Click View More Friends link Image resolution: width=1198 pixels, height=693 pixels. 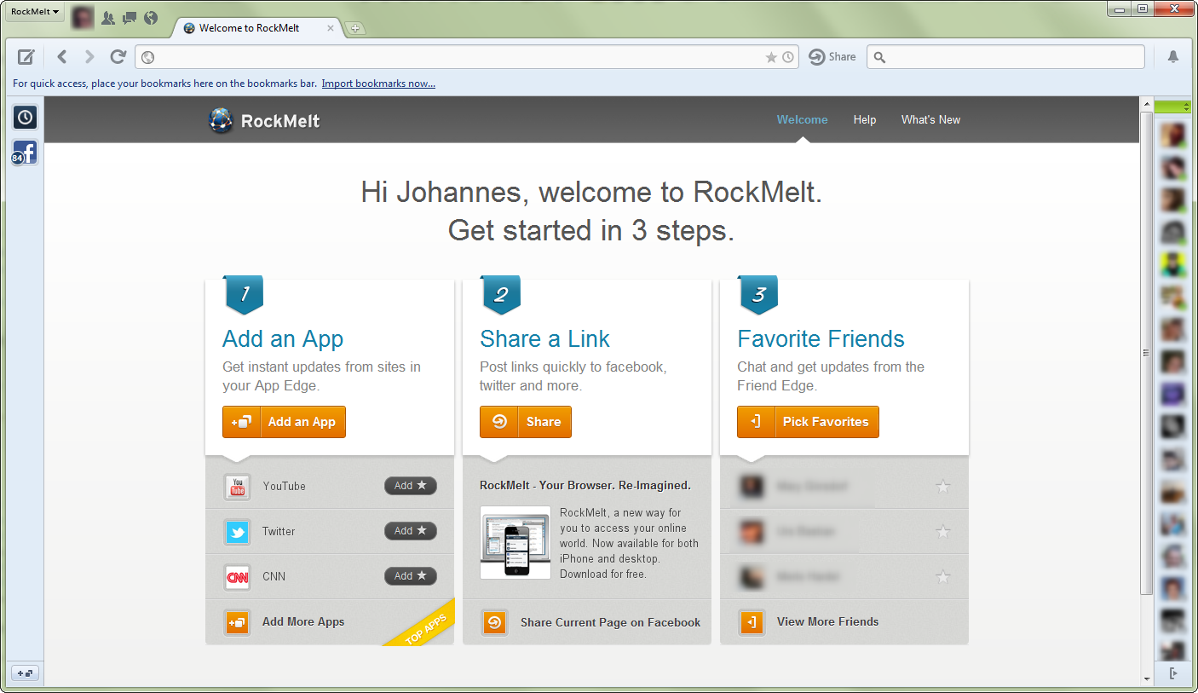coord(827,622)
